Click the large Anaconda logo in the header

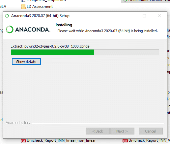(x=28, y=30)
